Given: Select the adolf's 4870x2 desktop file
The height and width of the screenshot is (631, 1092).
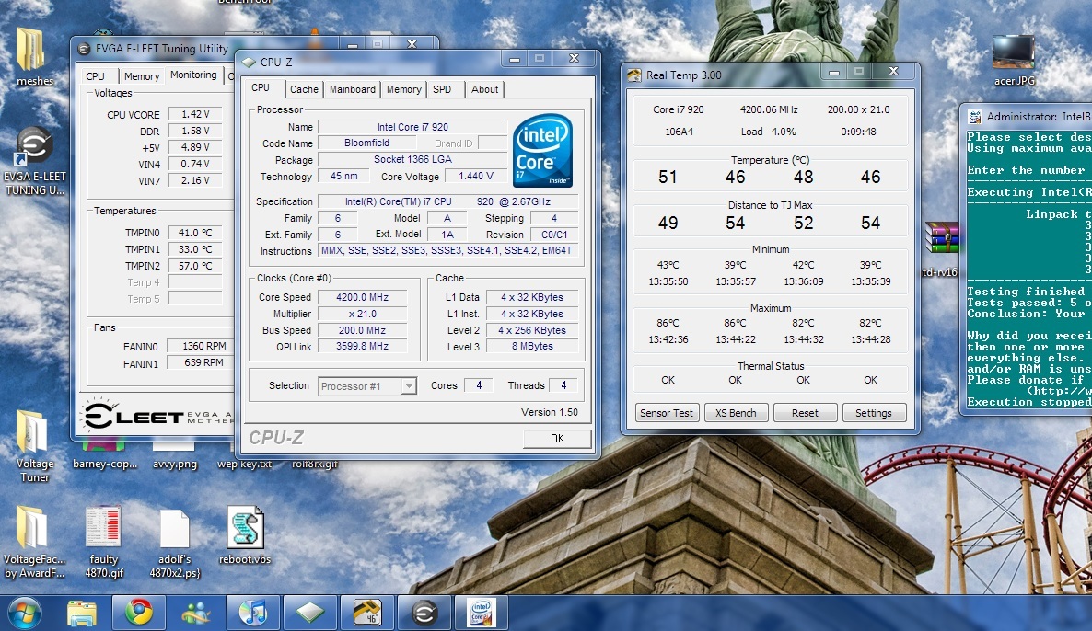Looking at the screenshot, I should pyautogui.click(x=174, y=544).
